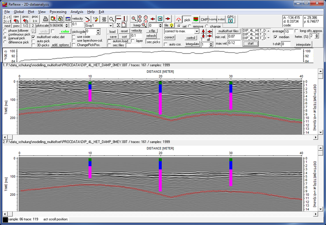Image resolution: width=326 pixels, height=225 pixels.
Task: Click the pause square icon
Action: point(160,19)
